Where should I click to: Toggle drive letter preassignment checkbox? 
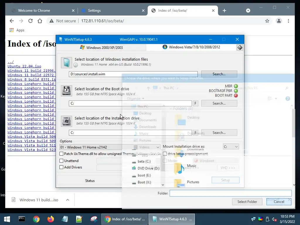click(x=165, y=154)
